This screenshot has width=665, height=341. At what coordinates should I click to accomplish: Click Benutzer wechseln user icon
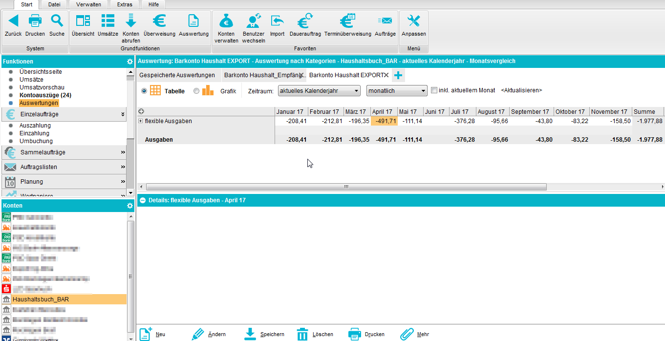click(254, 21)
